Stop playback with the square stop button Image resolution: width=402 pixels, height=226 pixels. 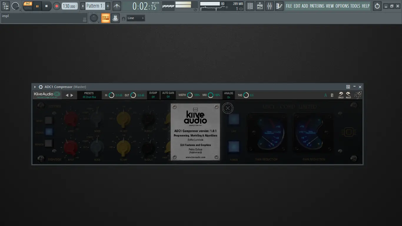[46, 6]
